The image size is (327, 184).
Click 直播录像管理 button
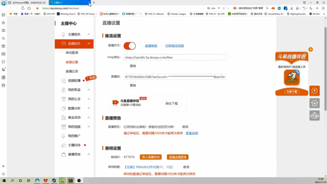click(177, 157)
